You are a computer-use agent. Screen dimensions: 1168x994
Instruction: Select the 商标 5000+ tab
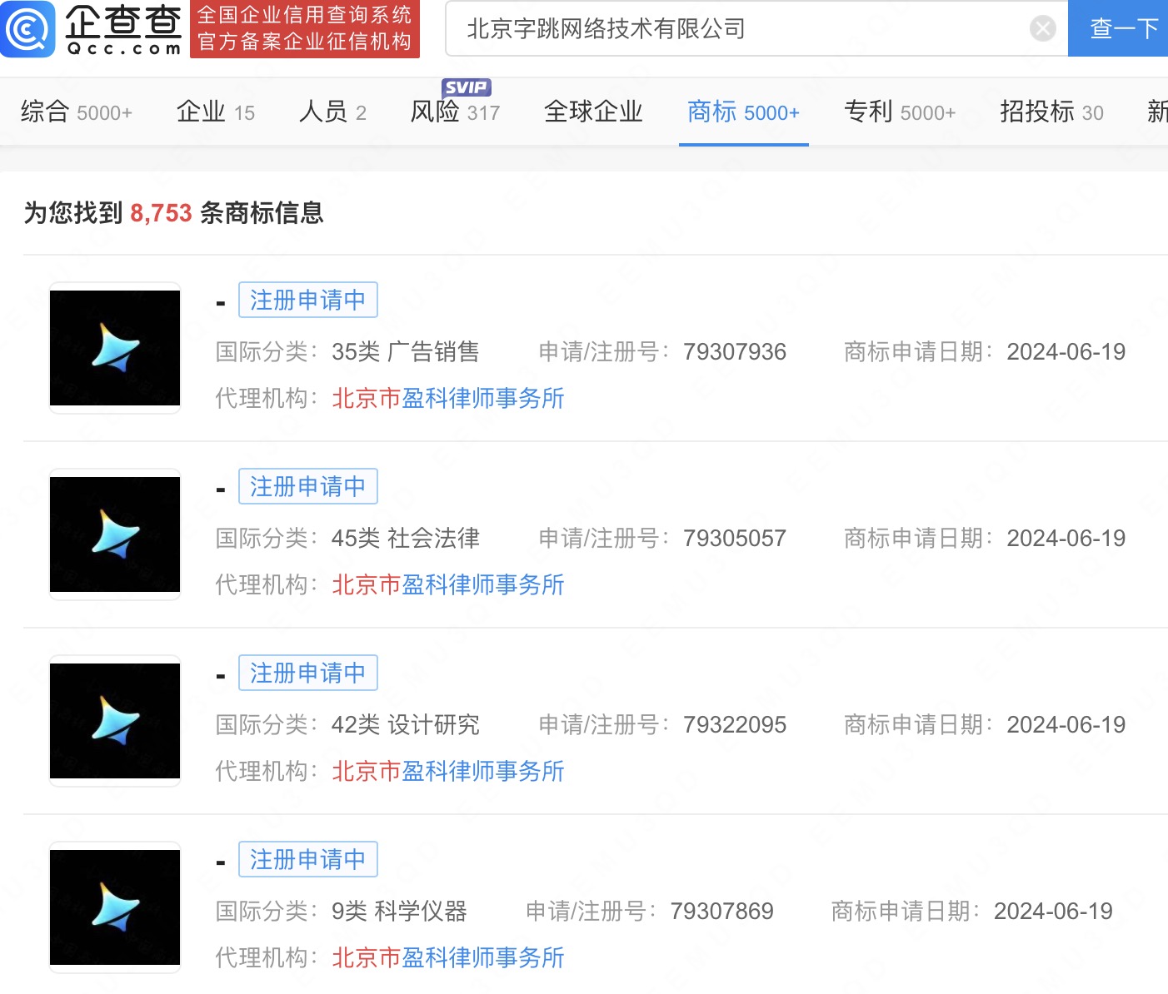743,112
